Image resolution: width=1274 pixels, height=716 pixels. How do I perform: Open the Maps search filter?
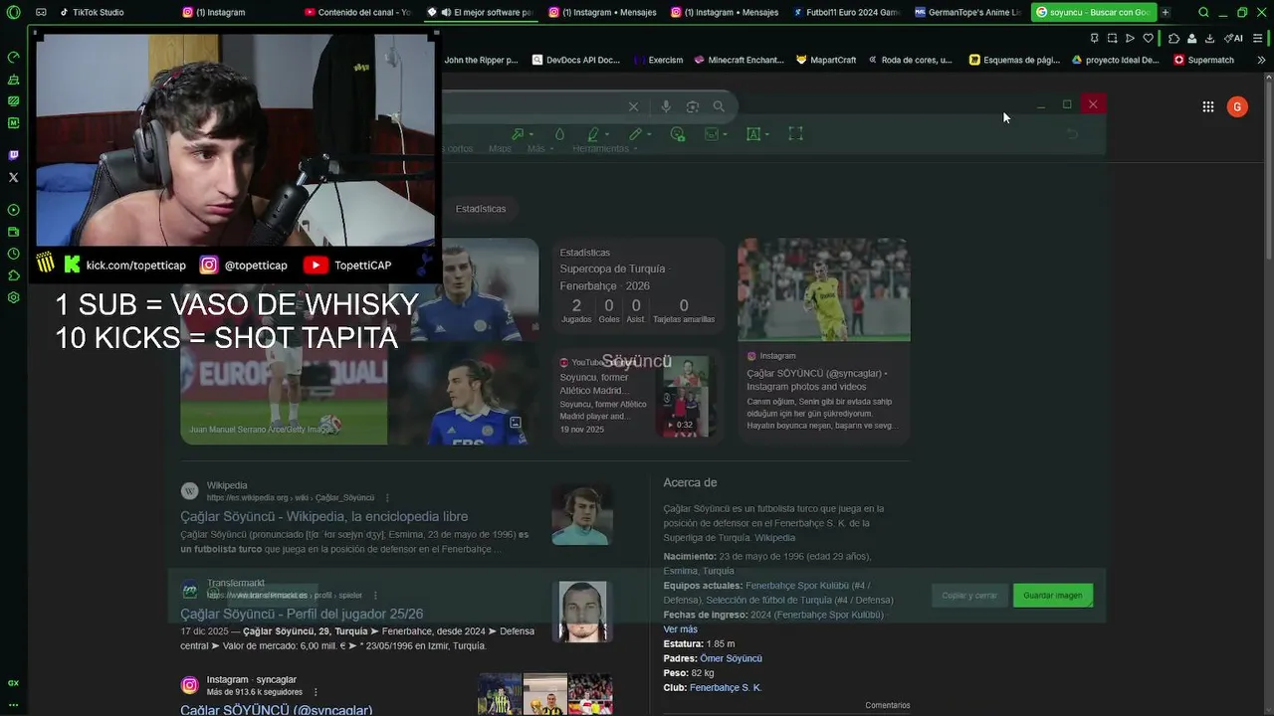coord(500,148)
